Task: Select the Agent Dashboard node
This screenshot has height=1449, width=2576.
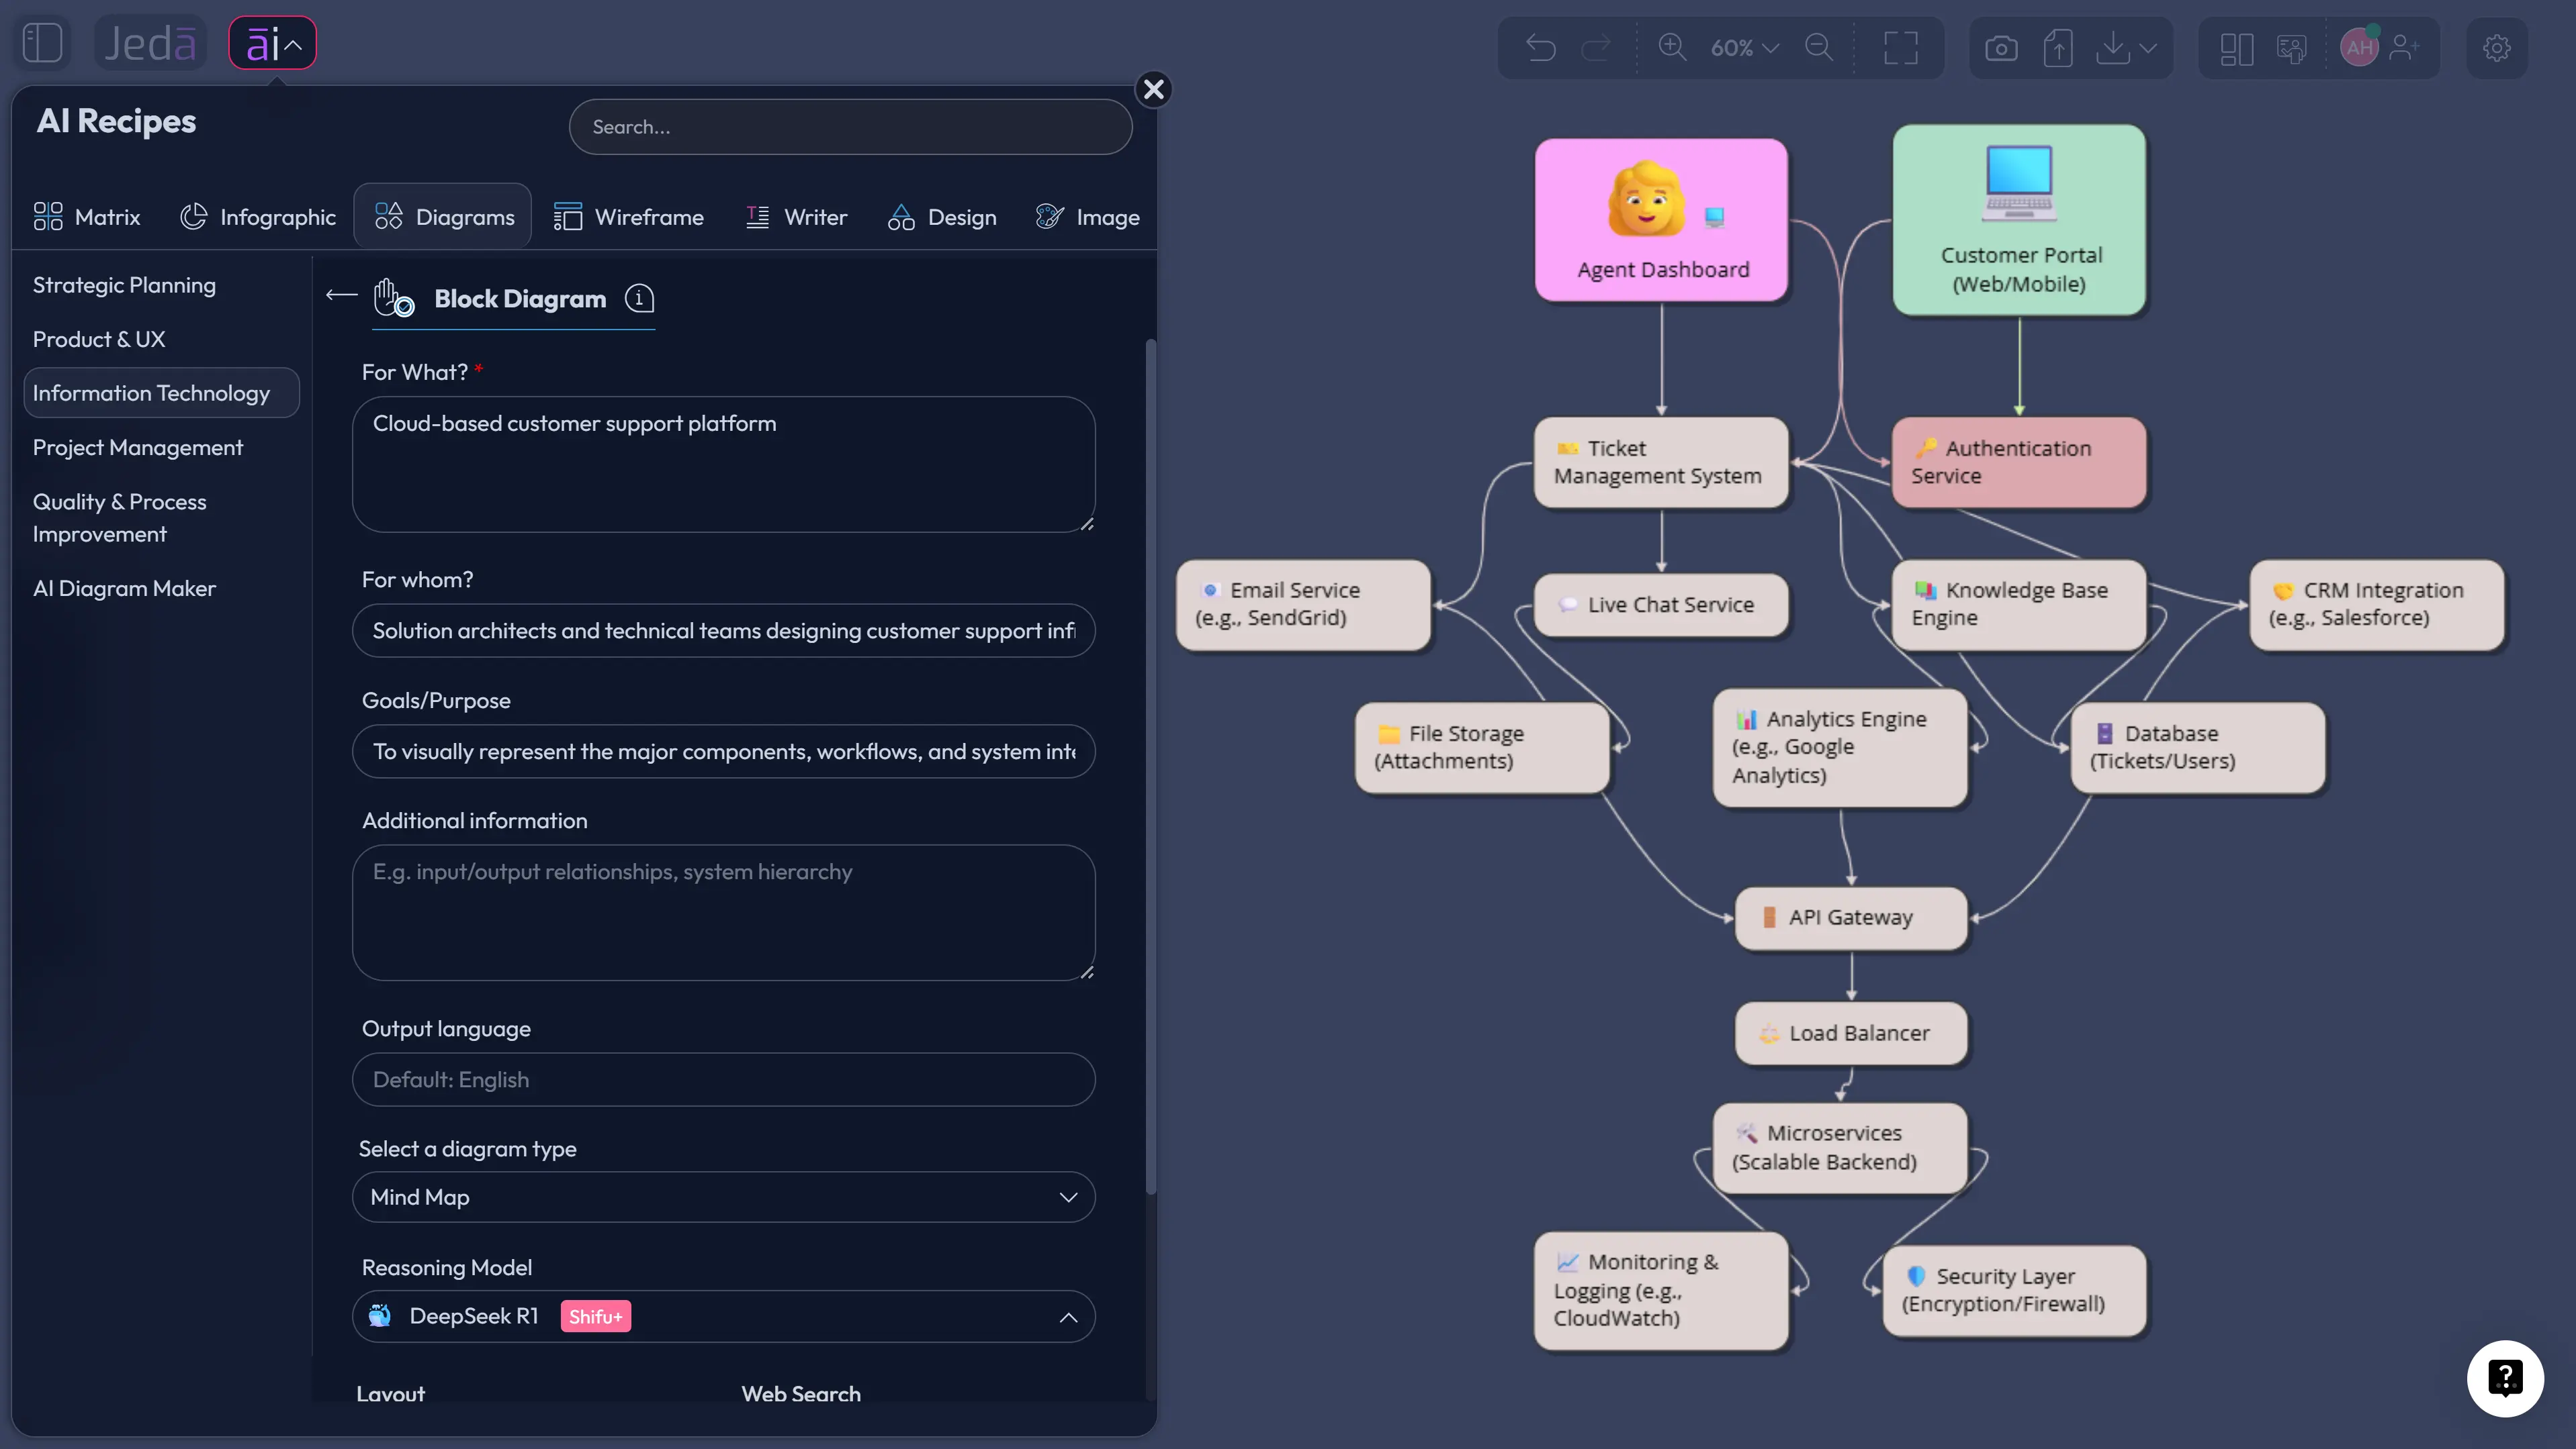Action: pos(1661,220)
